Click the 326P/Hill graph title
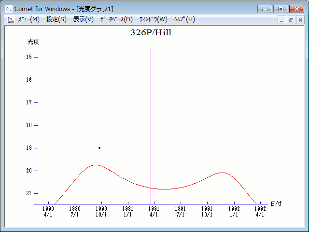Image resolution: width=309 pixels, height=232 pixels. point(151,33)
